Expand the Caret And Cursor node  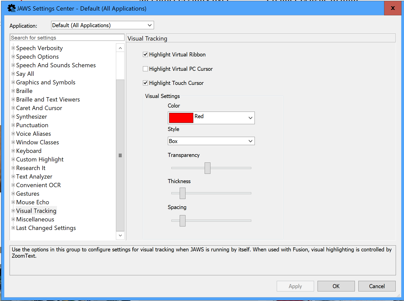click(x=13, y=108)
